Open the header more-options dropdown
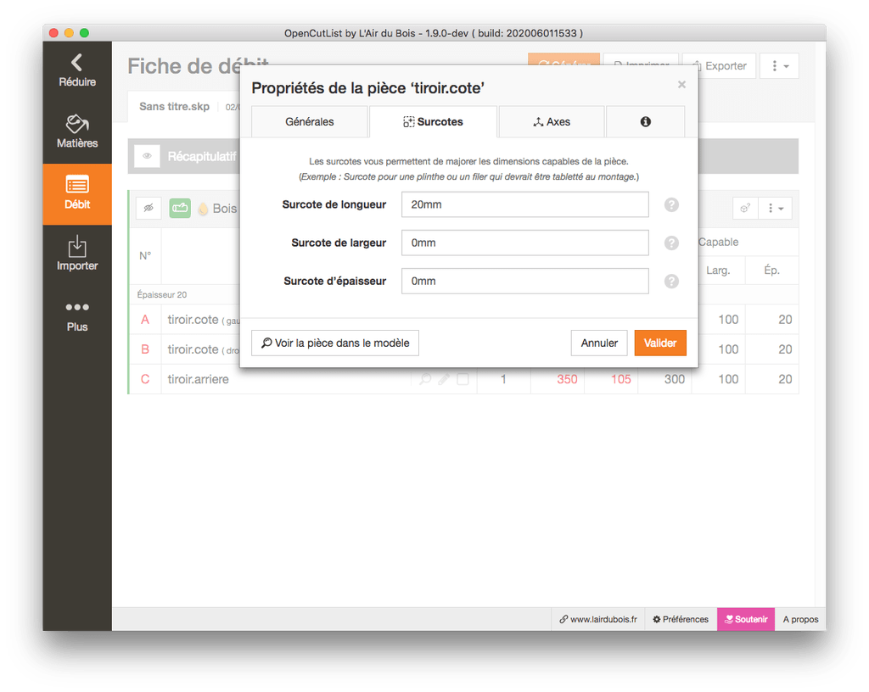 coord(779,66)
